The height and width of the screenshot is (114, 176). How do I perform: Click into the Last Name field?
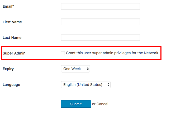coord(100,38)
